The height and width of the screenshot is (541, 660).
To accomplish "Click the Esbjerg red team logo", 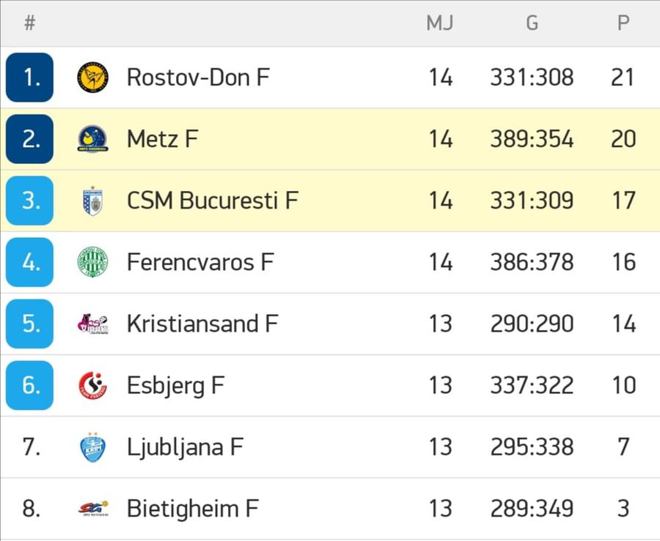I will pos(92,385).
